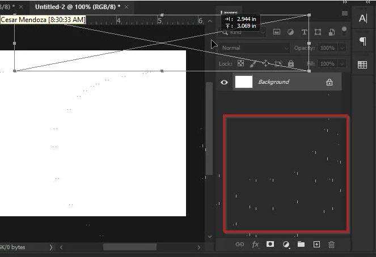Screen dimensions: 376x257
Task: Expand the Fill slider dropdown
Action: click(x=342, y=63)
